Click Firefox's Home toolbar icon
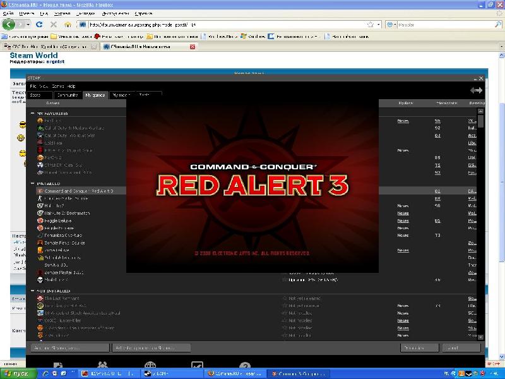505x379 pixels. pyautogui.click(x=68, y=25)
